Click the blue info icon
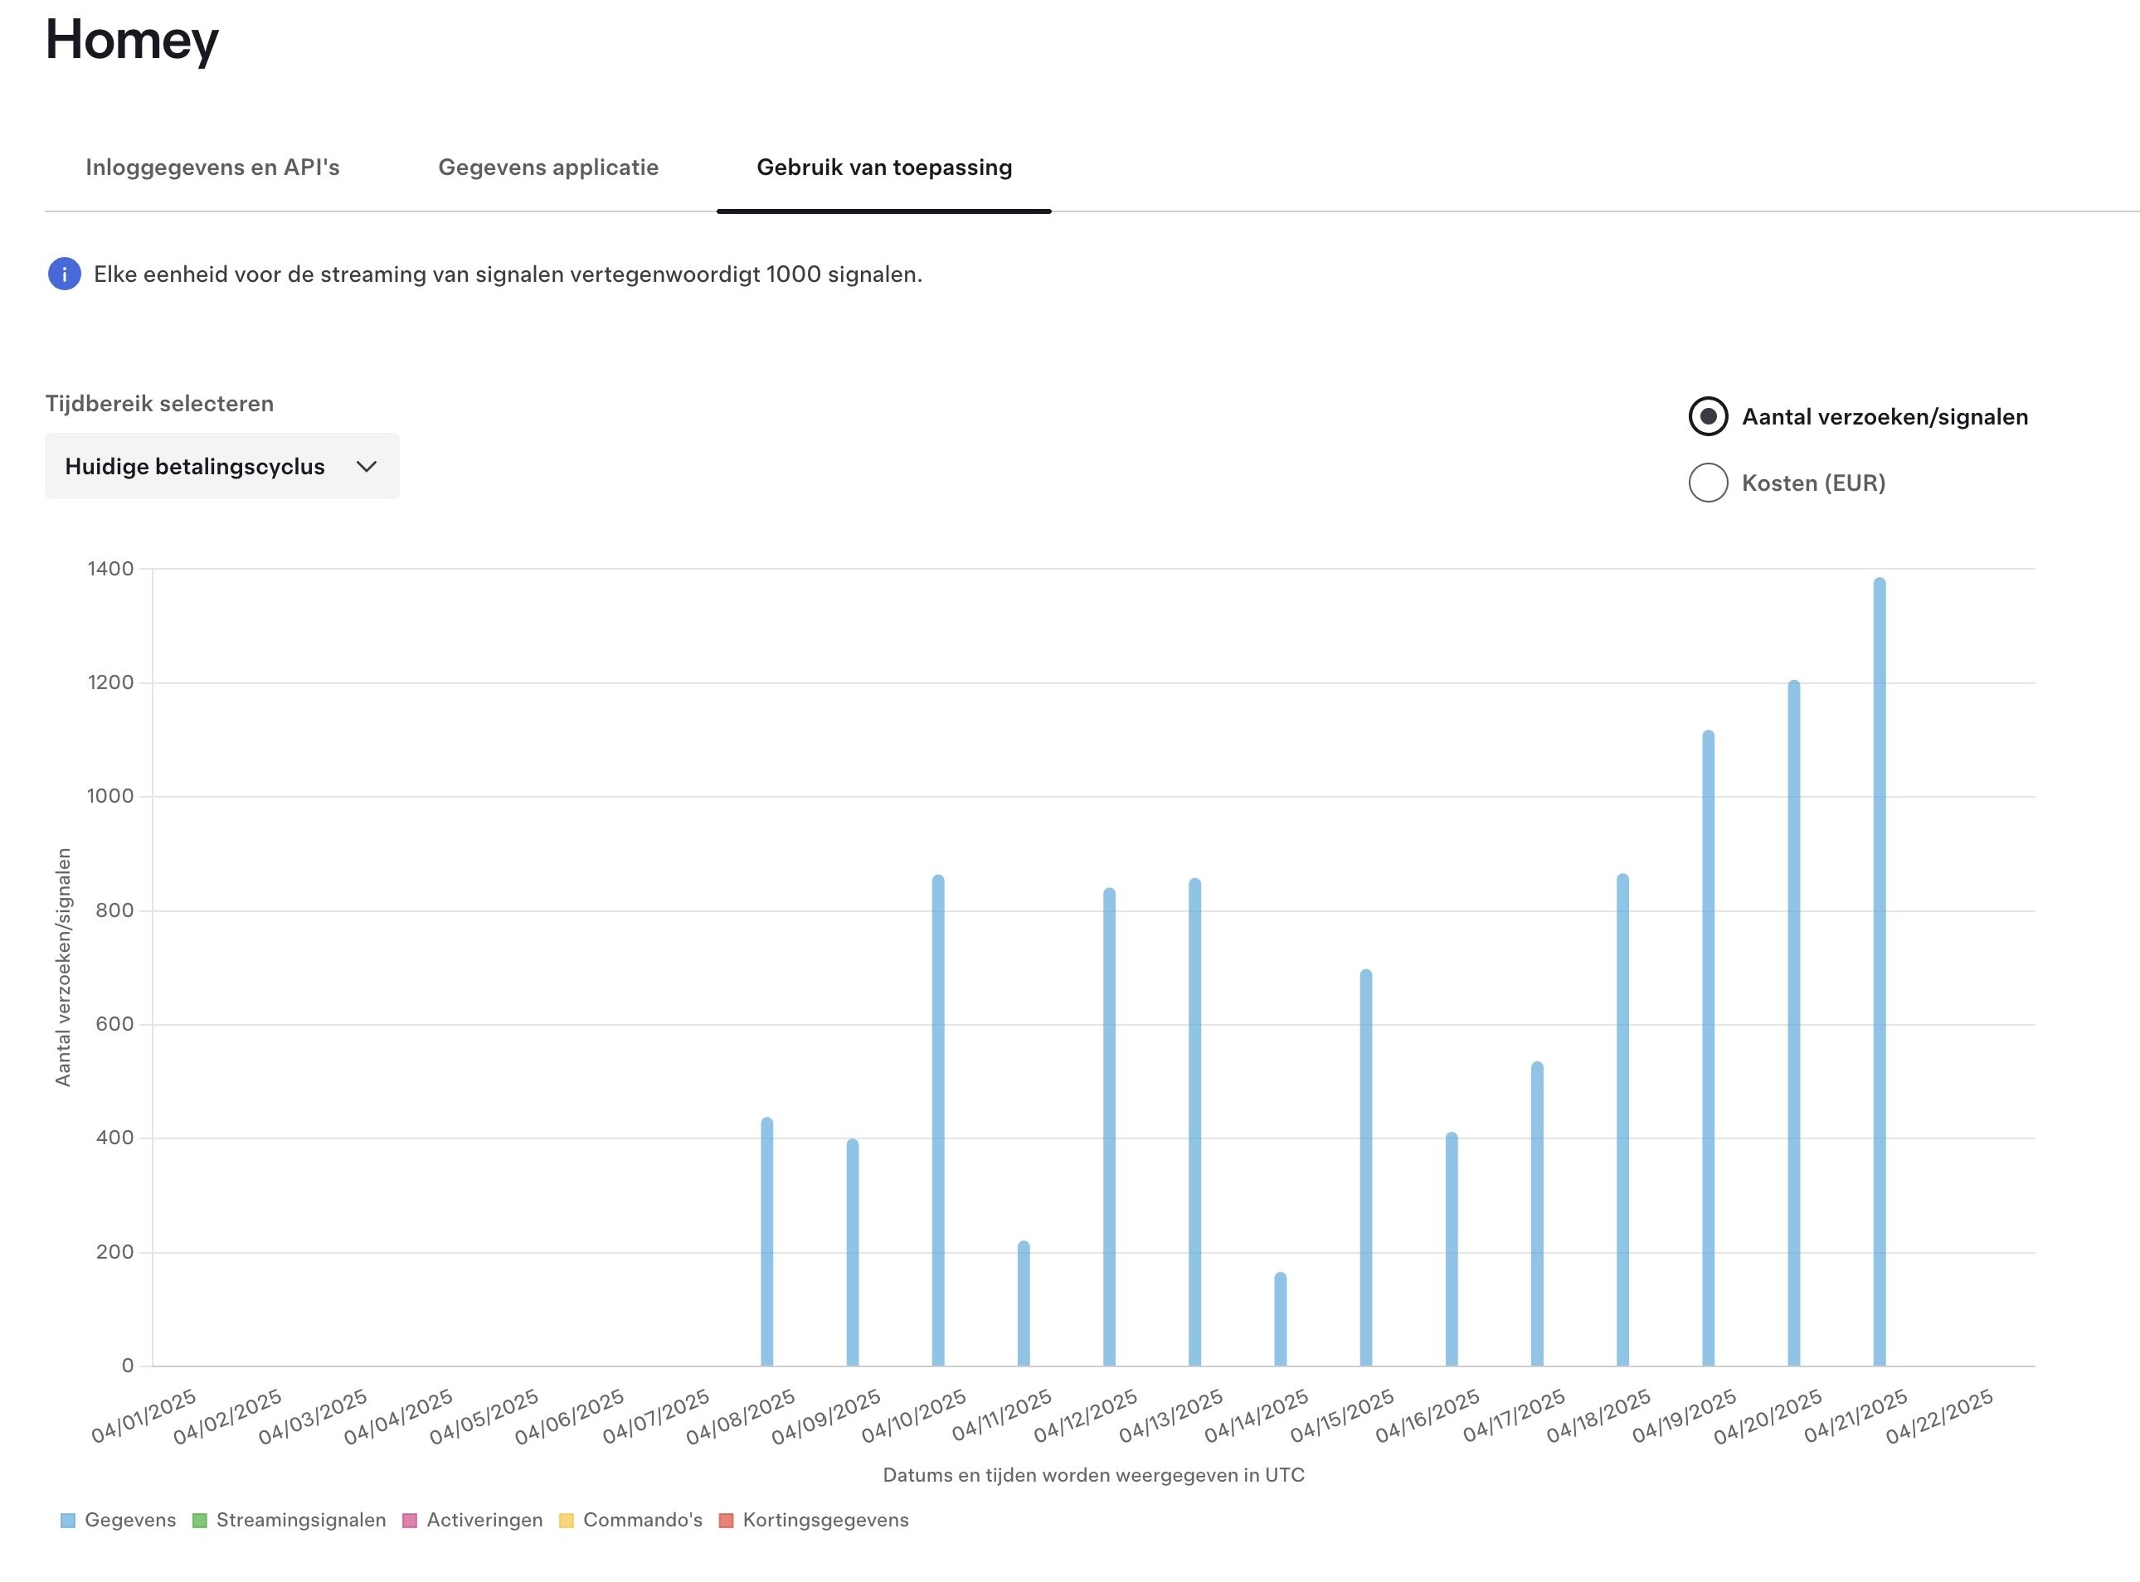Viewport: 2140px width, 1582px height. pos(64,274)
